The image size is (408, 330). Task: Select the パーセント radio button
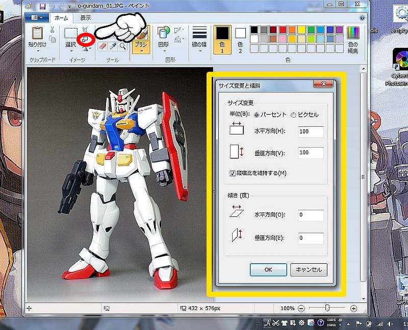257,115
